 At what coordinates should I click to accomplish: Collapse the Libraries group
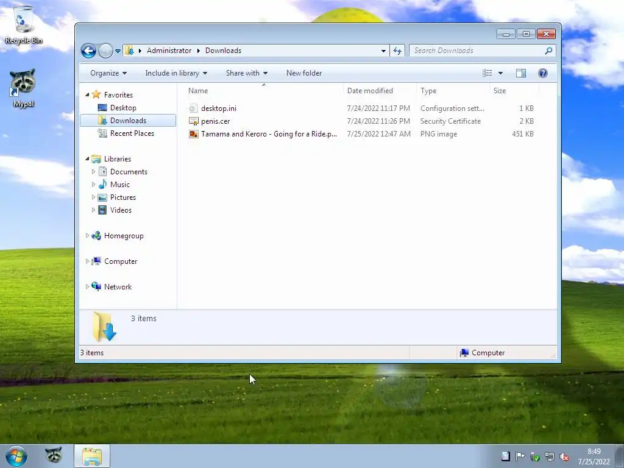[87, 159]
